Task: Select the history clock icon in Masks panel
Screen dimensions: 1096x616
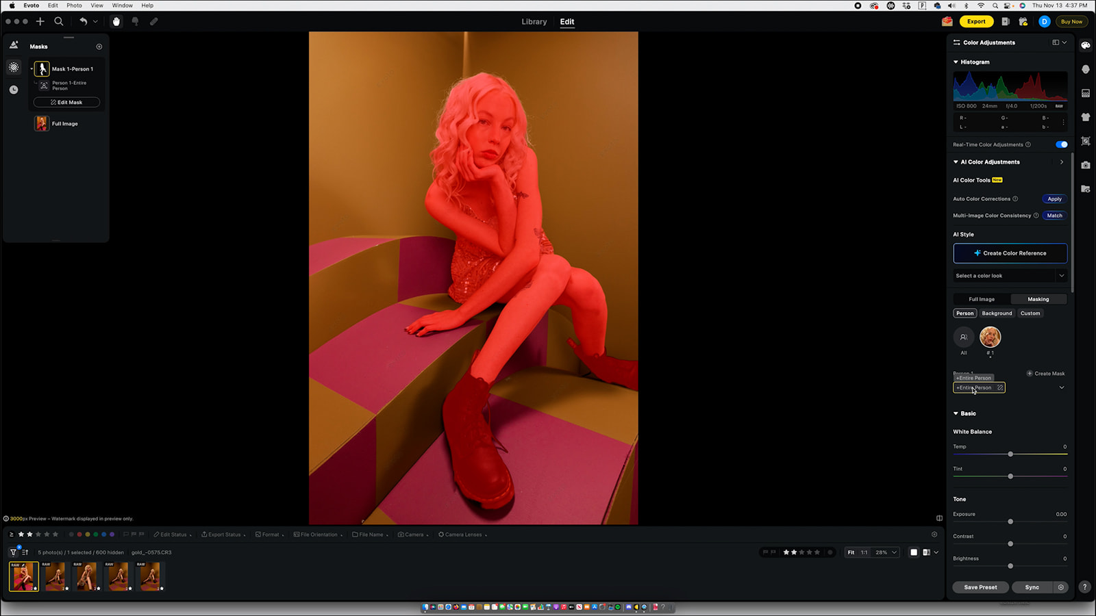Action: tap(14, 89)
